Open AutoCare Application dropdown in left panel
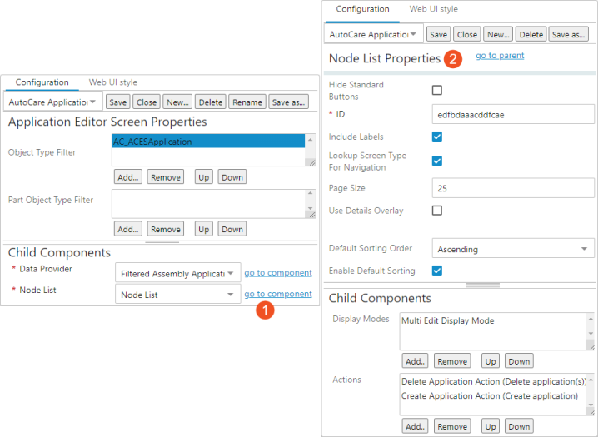598x437 pixels. 53,102
